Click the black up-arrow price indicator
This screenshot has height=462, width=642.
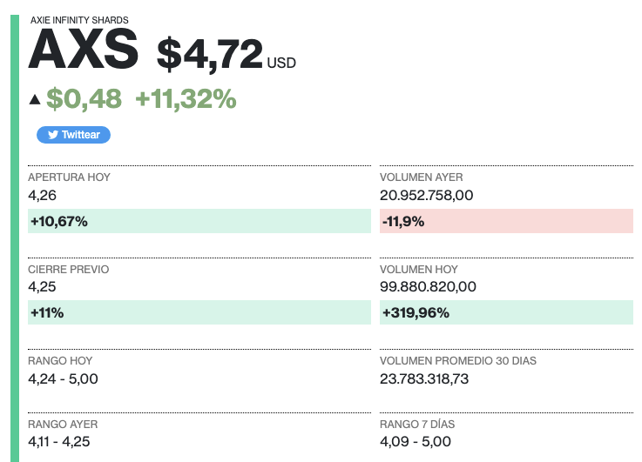pyautogui.click(x=35, y=99)
